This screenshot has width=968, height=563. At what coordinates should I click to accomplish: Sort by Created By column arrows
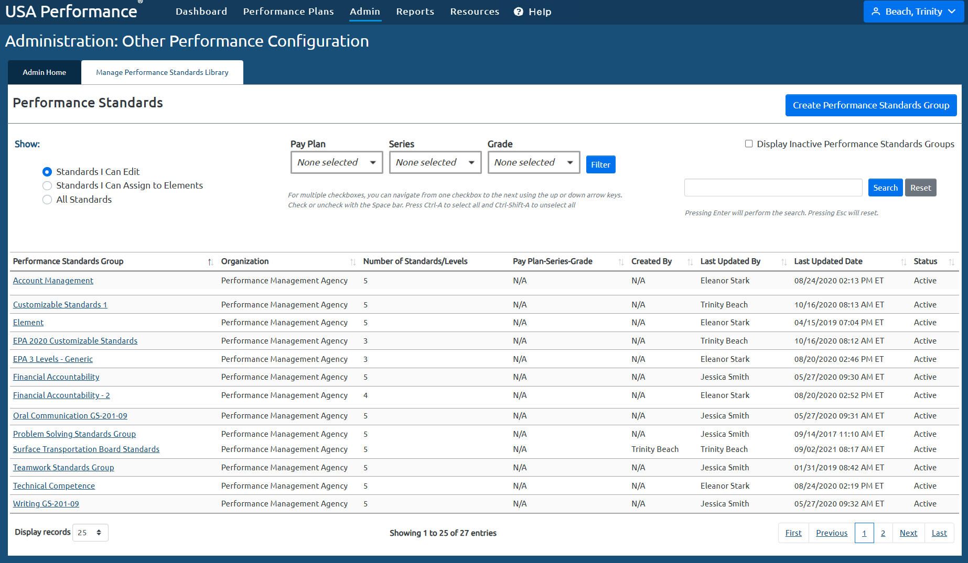click(690, 262)
